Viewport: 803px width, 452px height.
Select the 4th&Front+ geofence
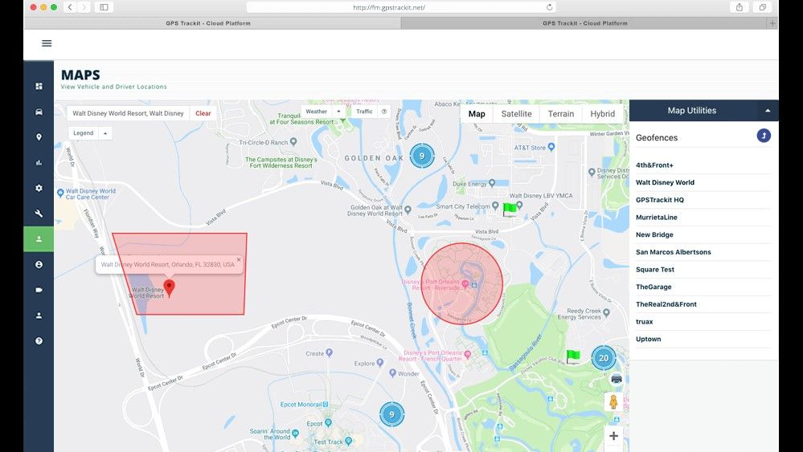[x=703, y=165]
